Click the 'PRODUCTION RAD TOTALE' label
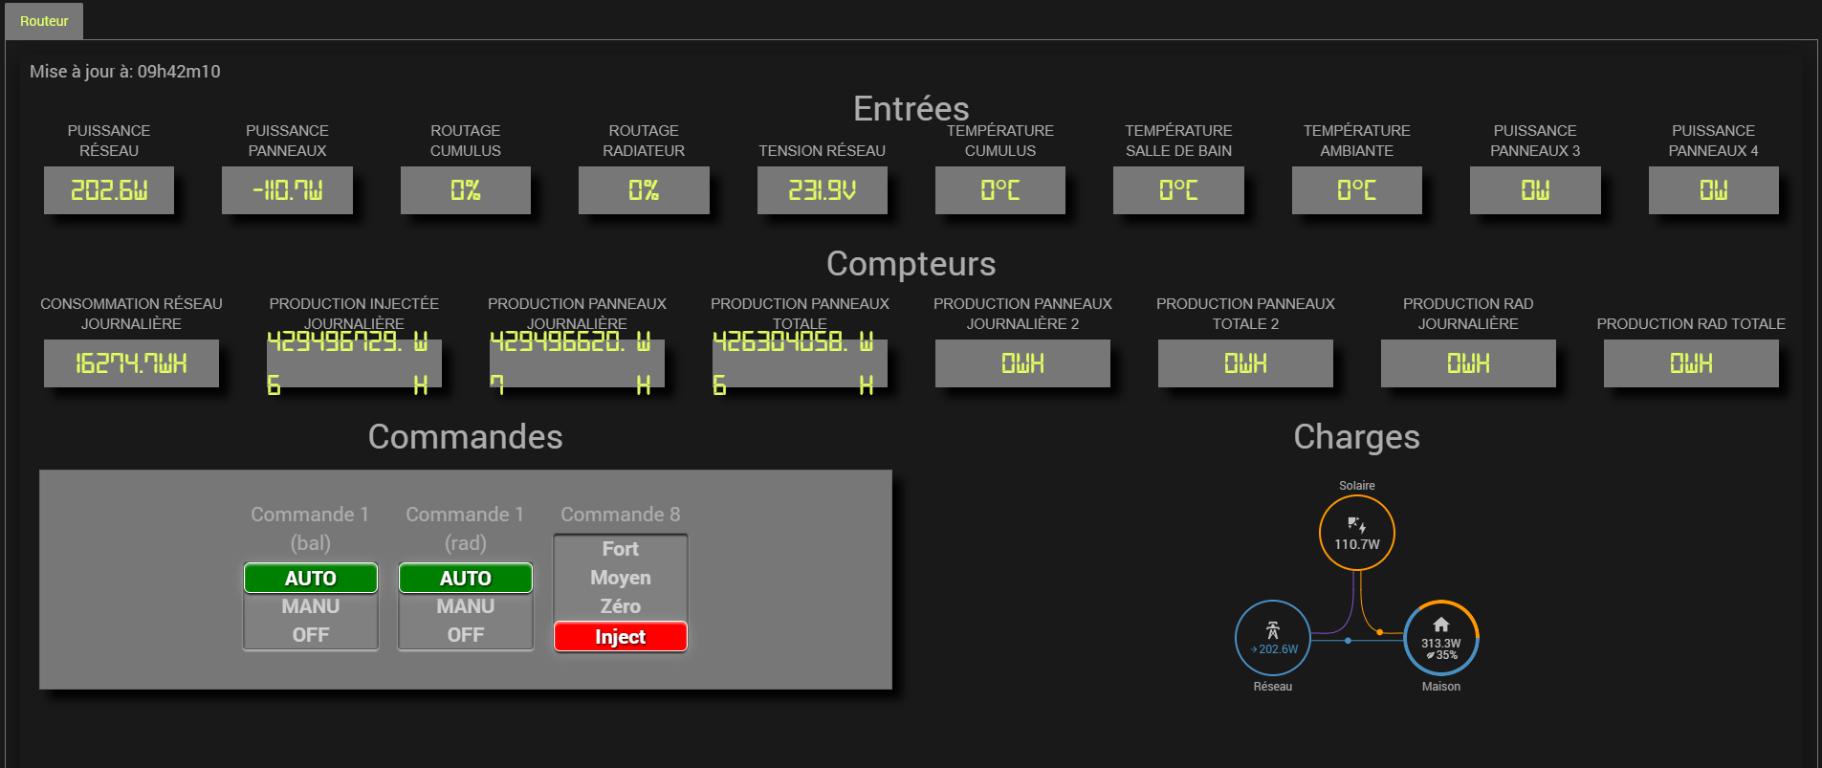The height and width of the screenshot is (768, 1822). click(x=1691, y=324)
